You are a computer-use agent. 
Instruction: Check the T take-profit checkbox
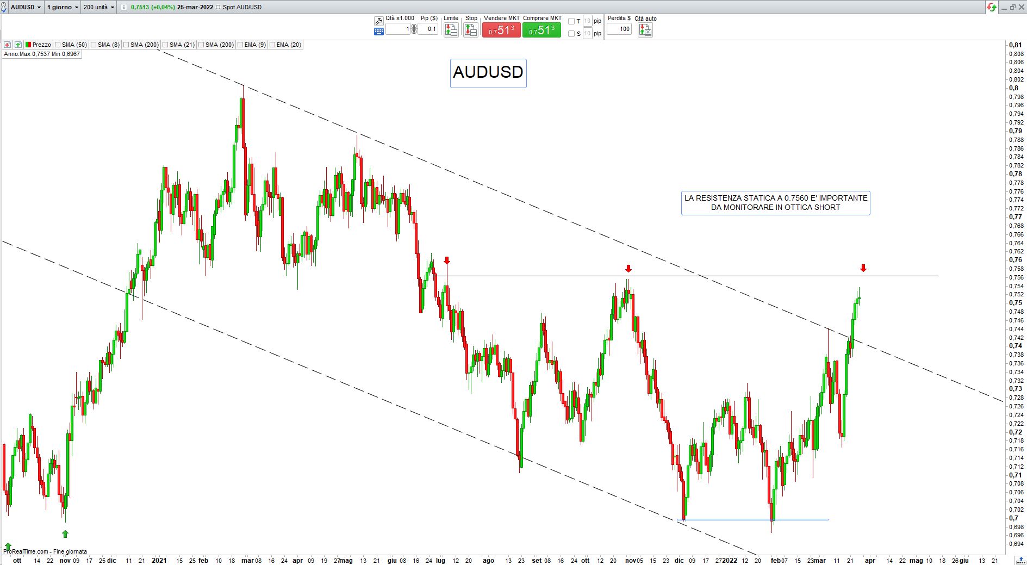[x=571, y=21]
